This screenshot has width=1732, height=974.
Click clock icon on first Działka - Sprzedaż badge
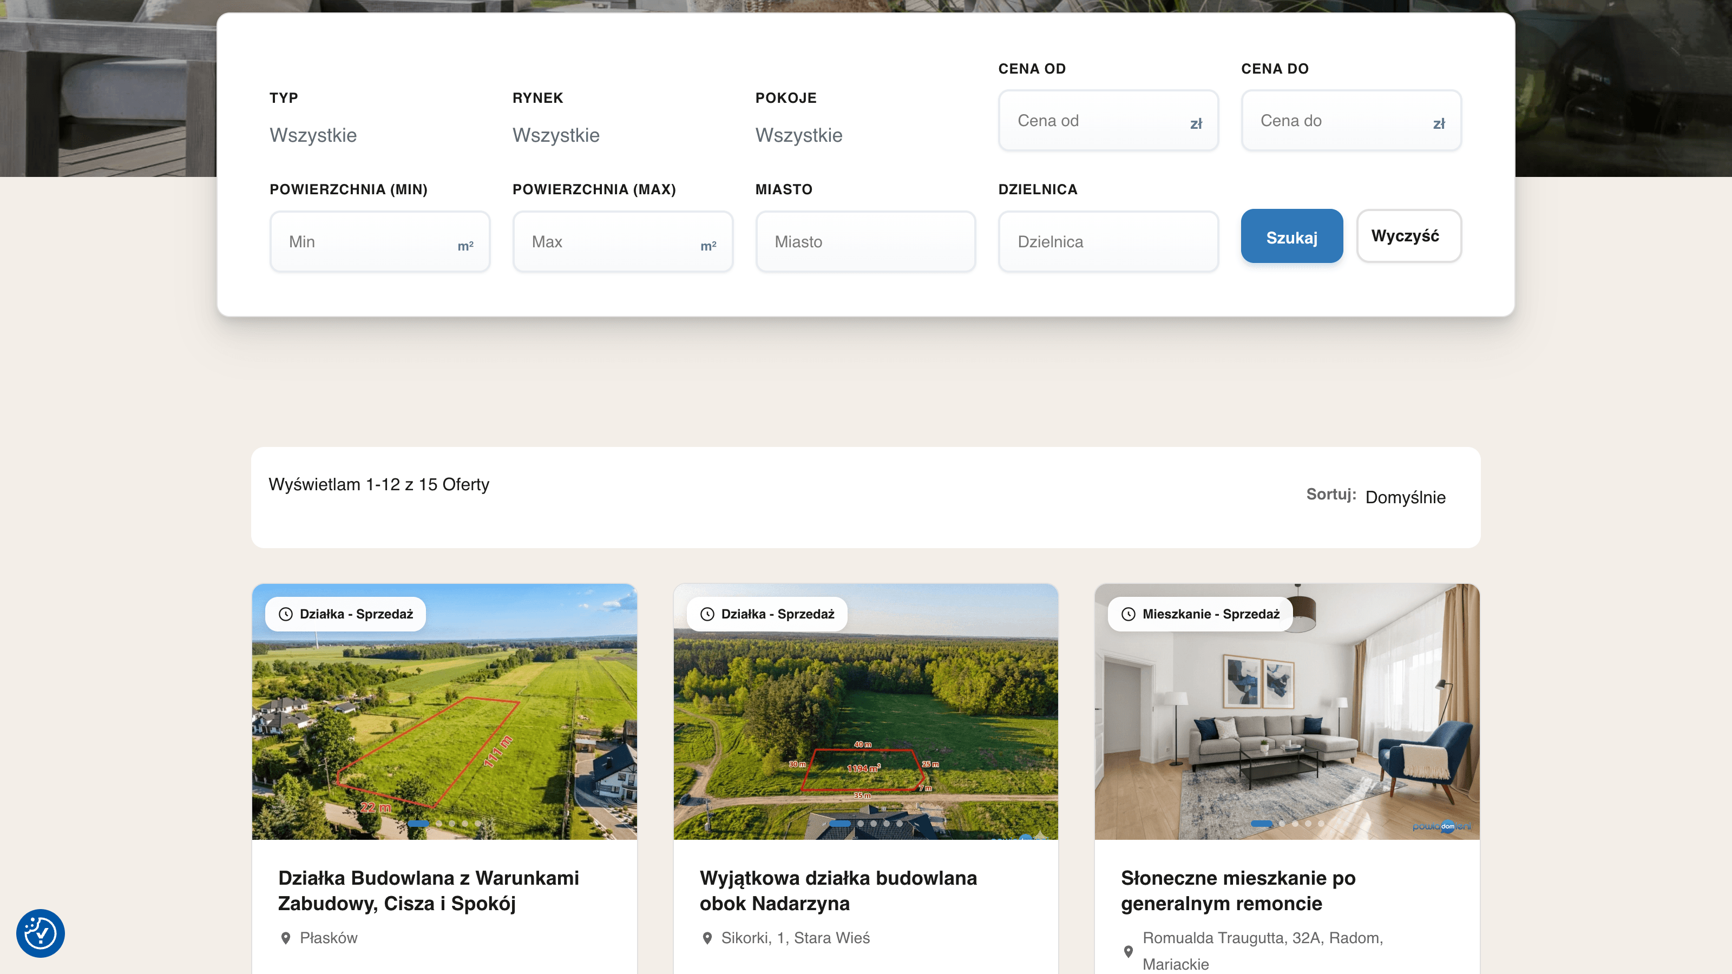(286, 614)
